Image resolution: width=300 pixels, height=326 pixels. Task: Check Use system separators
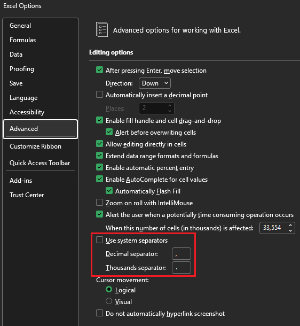click(99, 240)
